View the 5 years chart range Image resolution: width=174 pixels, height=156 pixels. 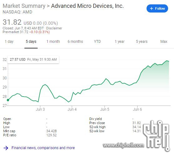pos(142,42)
